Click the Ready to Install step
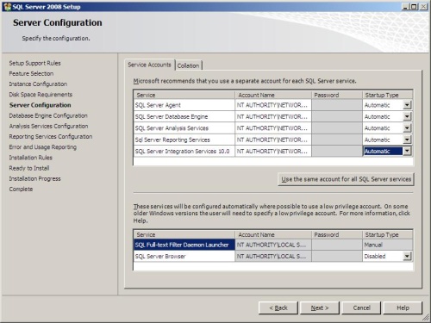Image resolution: width=431 pixels, height=323 pixels. [x=29, y=168]
